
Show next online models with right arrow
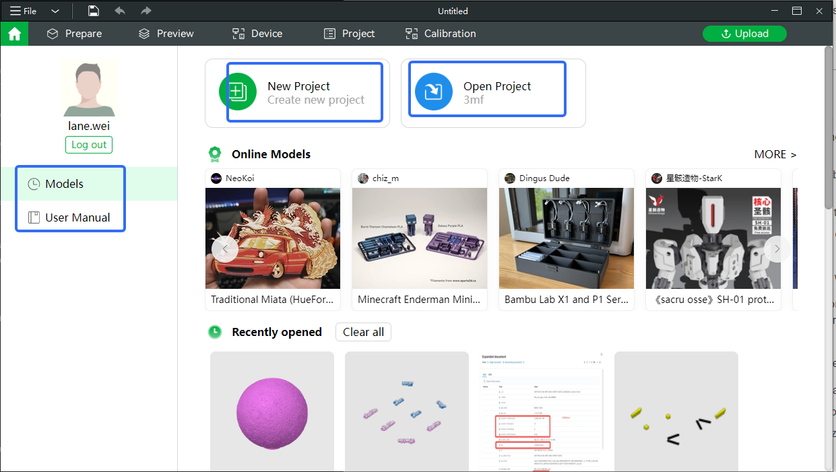[777, 249]
